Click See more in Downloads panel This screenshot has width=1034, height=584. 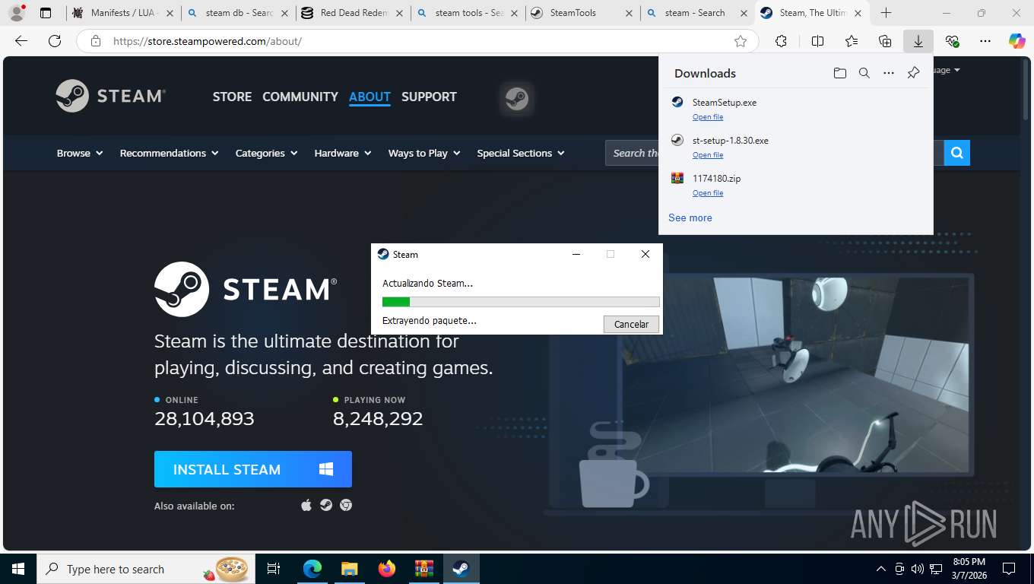coord(690,217)
